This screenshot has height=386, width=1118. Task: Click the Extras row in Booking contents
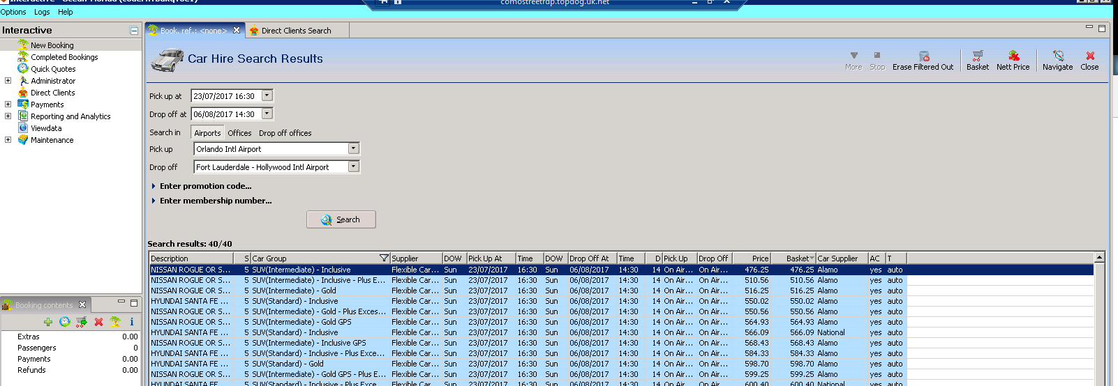[x=71, y=337]
